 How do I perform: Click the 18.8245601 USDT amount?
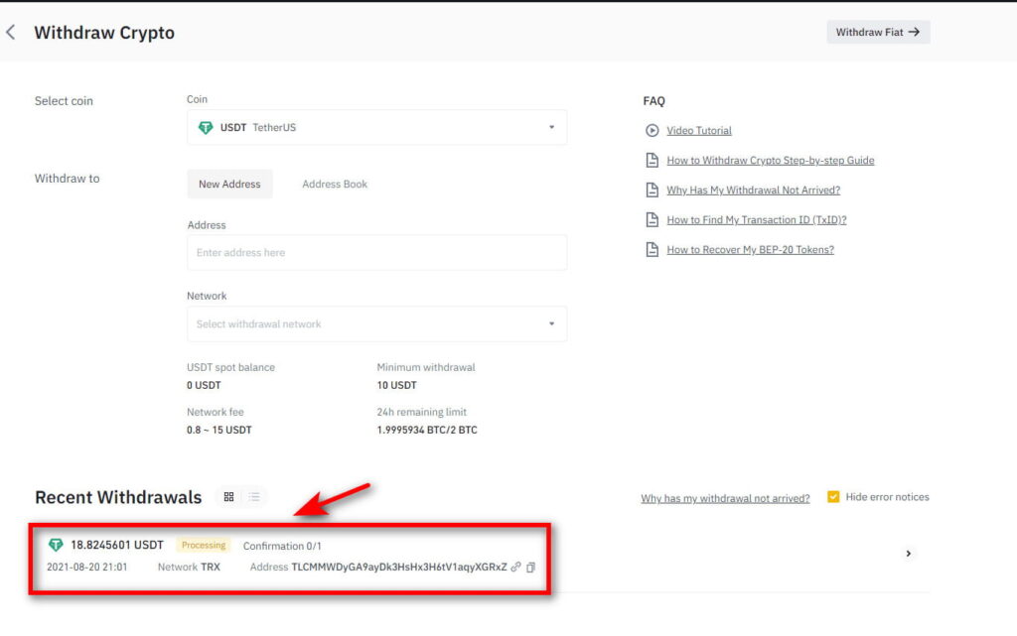(x=117, y=545)
